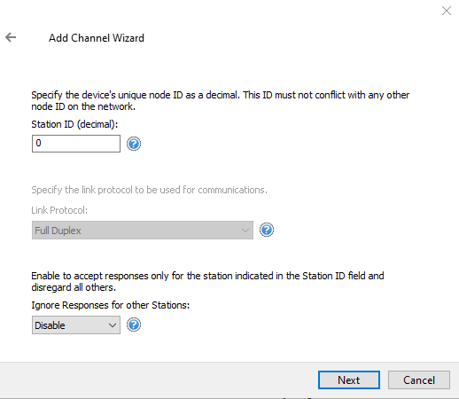Click the unique node ID instruction text
459x399 pixels.
(221, 101)
